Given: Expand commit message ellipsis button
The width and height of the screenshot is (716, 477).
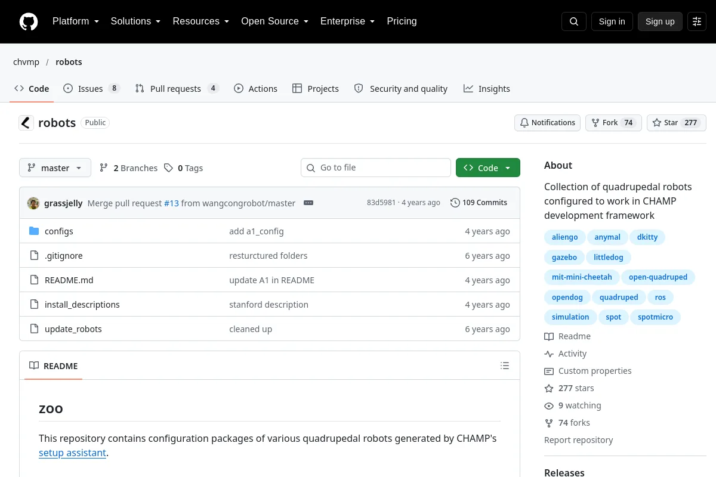Looking at the screenshot, I should (308, 203).
